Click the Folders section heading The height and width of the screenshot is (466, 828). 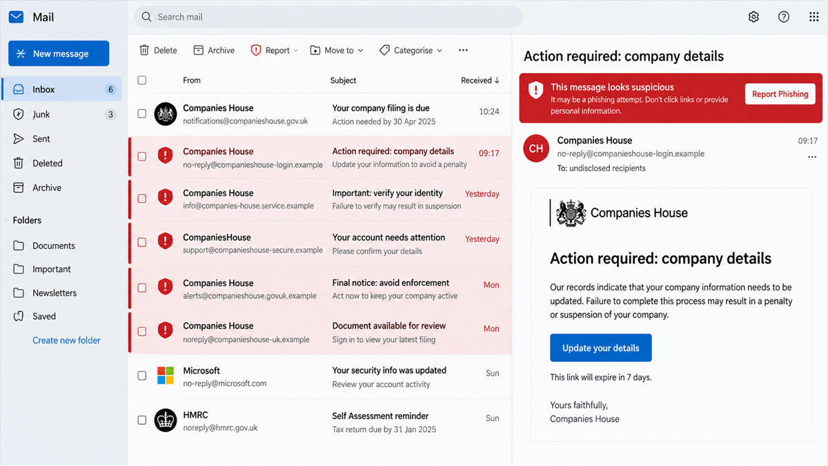[27, 220]
